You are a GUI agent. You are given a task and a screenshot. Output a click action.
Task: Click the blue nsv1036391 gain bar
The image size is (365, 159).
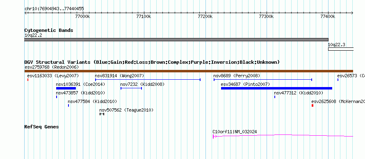coord(66,88)
